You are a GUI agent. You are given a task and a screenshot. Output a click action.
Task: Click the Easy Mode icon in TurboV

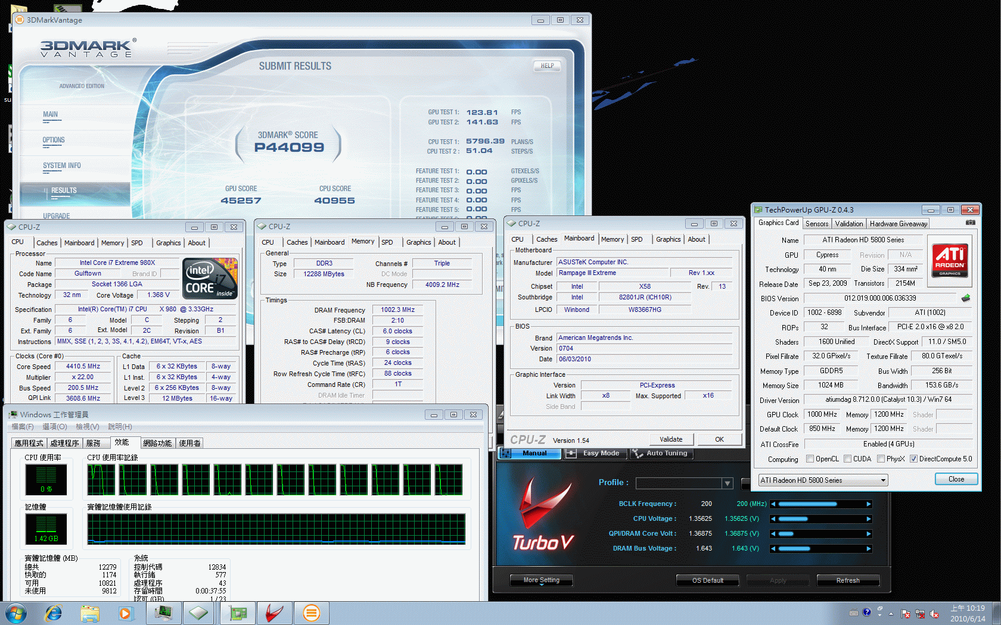(571, 454)
